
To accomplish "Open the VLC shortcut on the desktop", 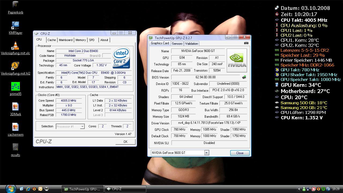I will [x=16, y=48].
